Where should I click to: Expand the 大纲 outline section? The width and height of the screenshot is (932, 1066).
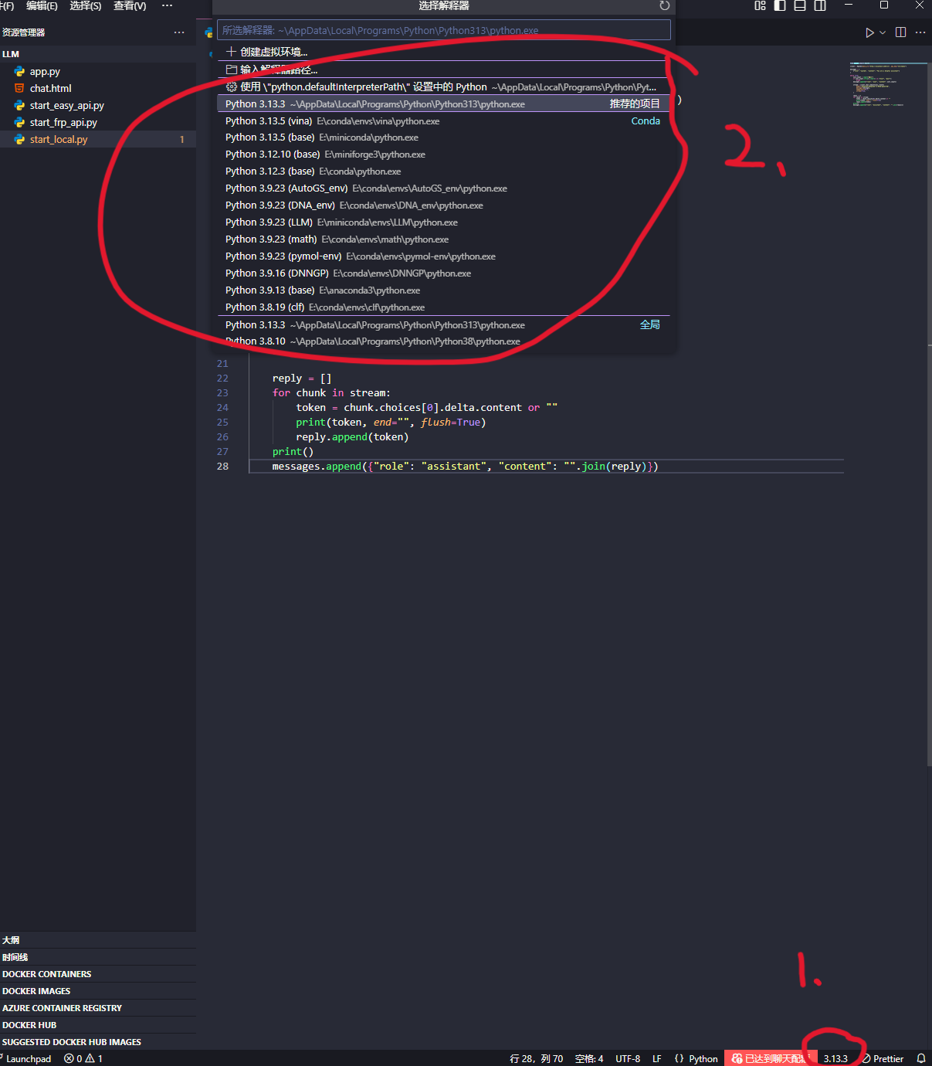pos(98,940)
